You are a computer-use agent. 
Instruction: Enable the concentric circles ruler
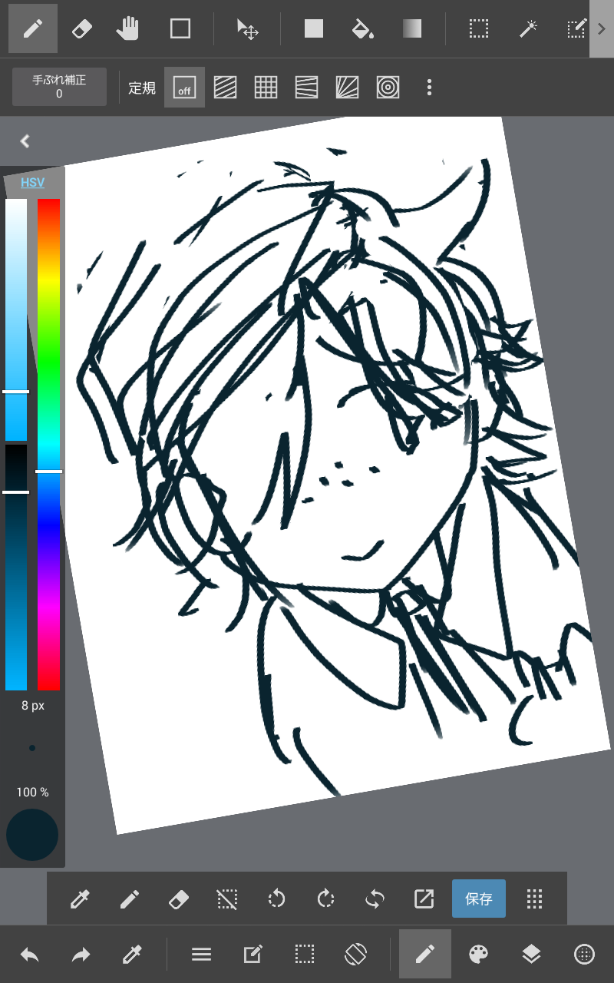tap(388, 88)
